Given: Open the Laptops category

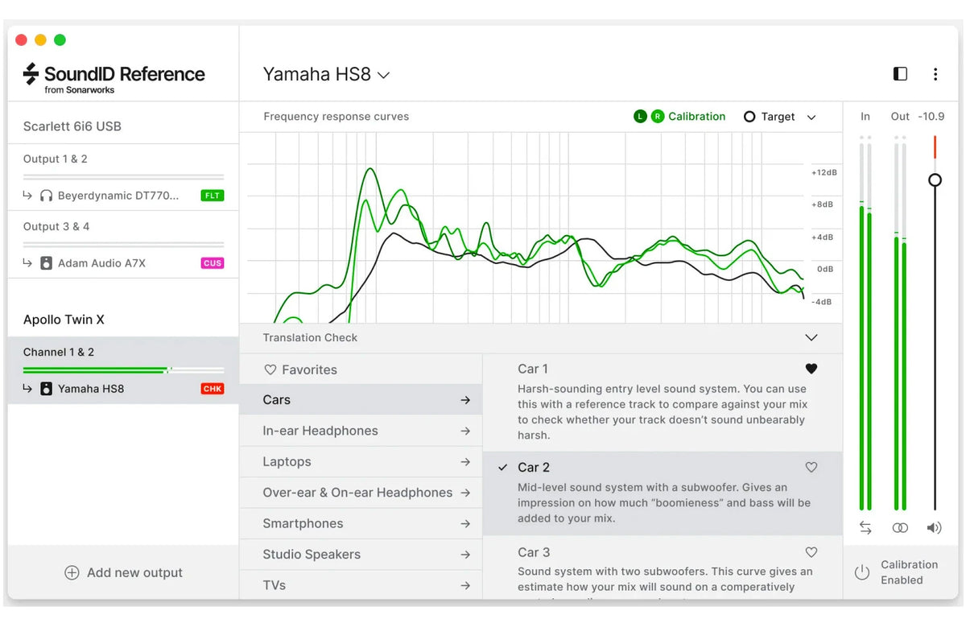Looking at the screenshot, I should click(x=361, y=462).
